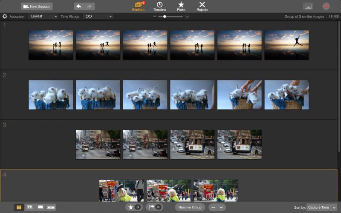Click the group number 3 label
This screenshot has height=213, width=341.
pyautogui.click(x=5, y=125)
